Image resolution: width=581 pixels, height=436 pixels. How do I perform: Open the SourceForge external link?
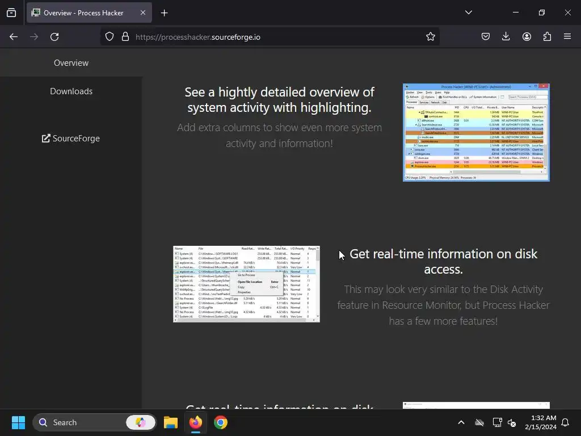[x=71, y=139]
